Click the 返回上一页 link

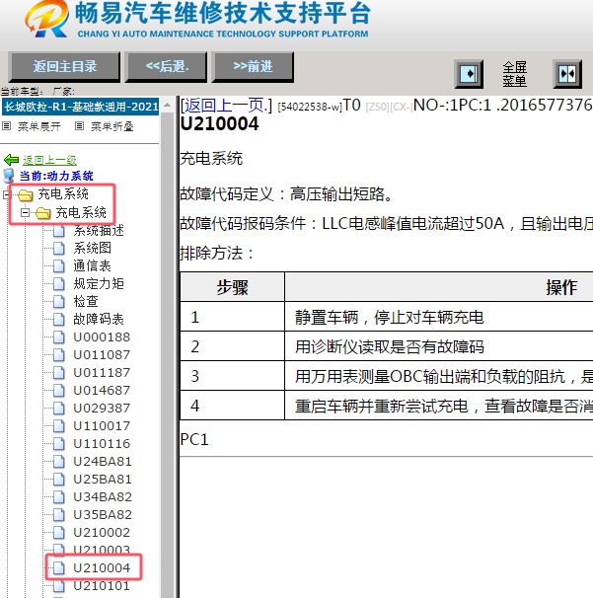226,106
